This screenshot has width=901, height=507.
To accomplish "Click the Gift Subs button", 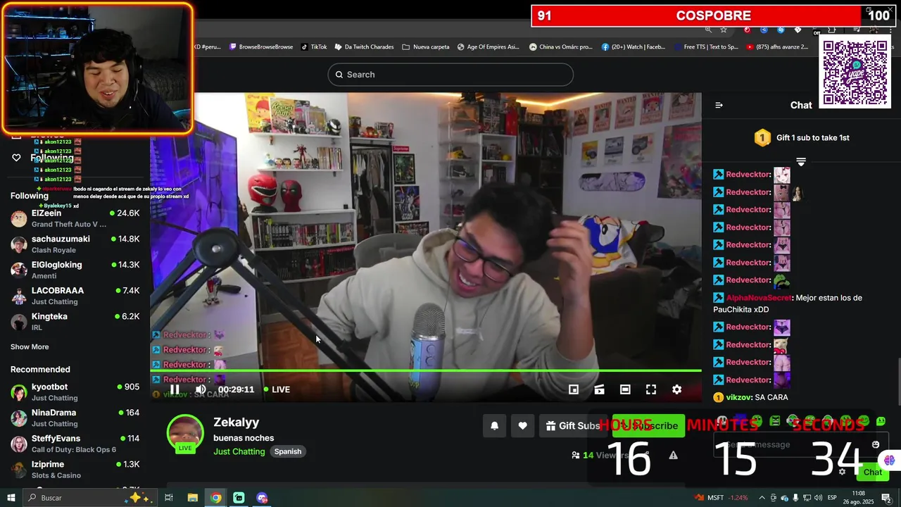I will (573, 425).
